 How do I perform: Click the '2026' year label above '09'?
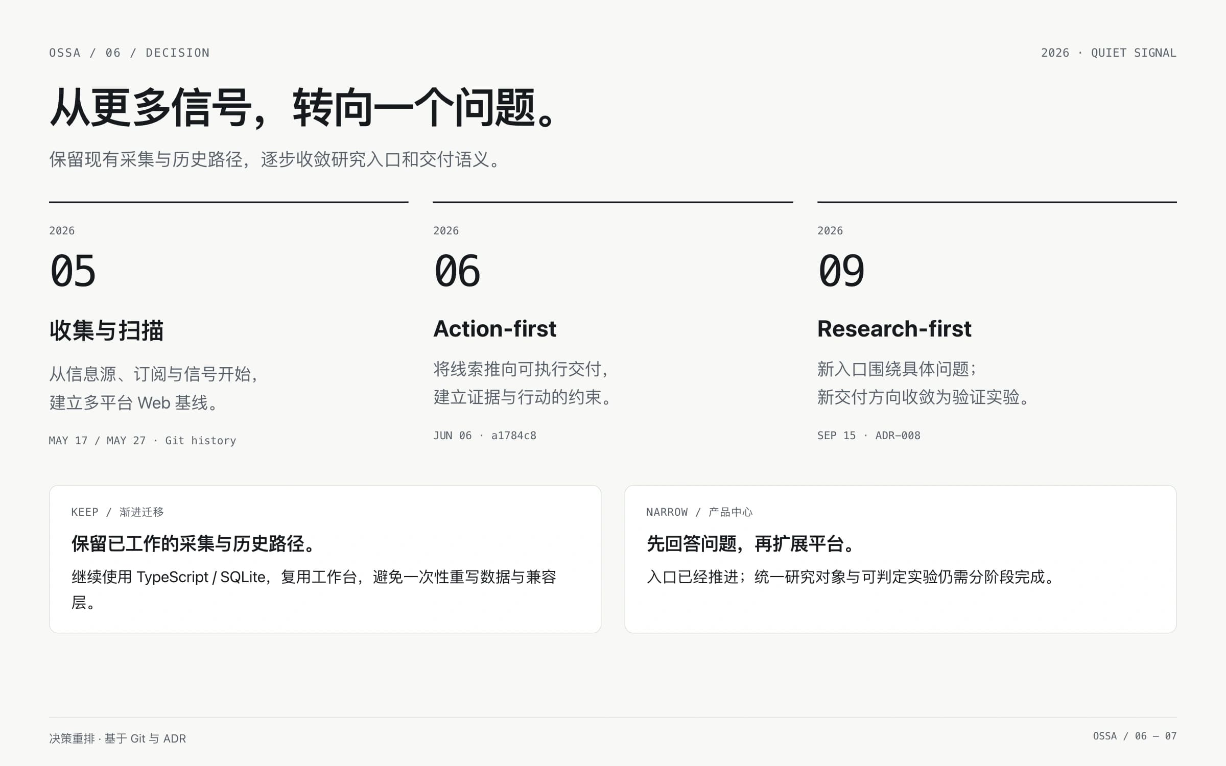(x=830, y=231)
